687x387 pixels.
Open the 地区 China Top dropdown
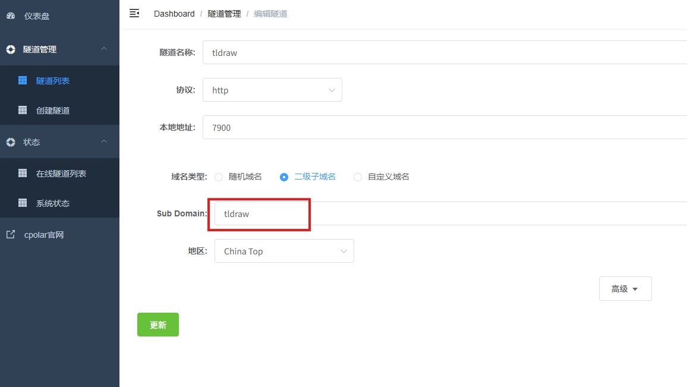point(284,251)
